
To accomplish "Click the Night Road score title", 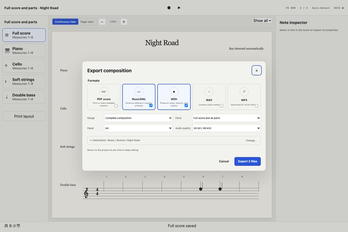I will pos(162,43).
